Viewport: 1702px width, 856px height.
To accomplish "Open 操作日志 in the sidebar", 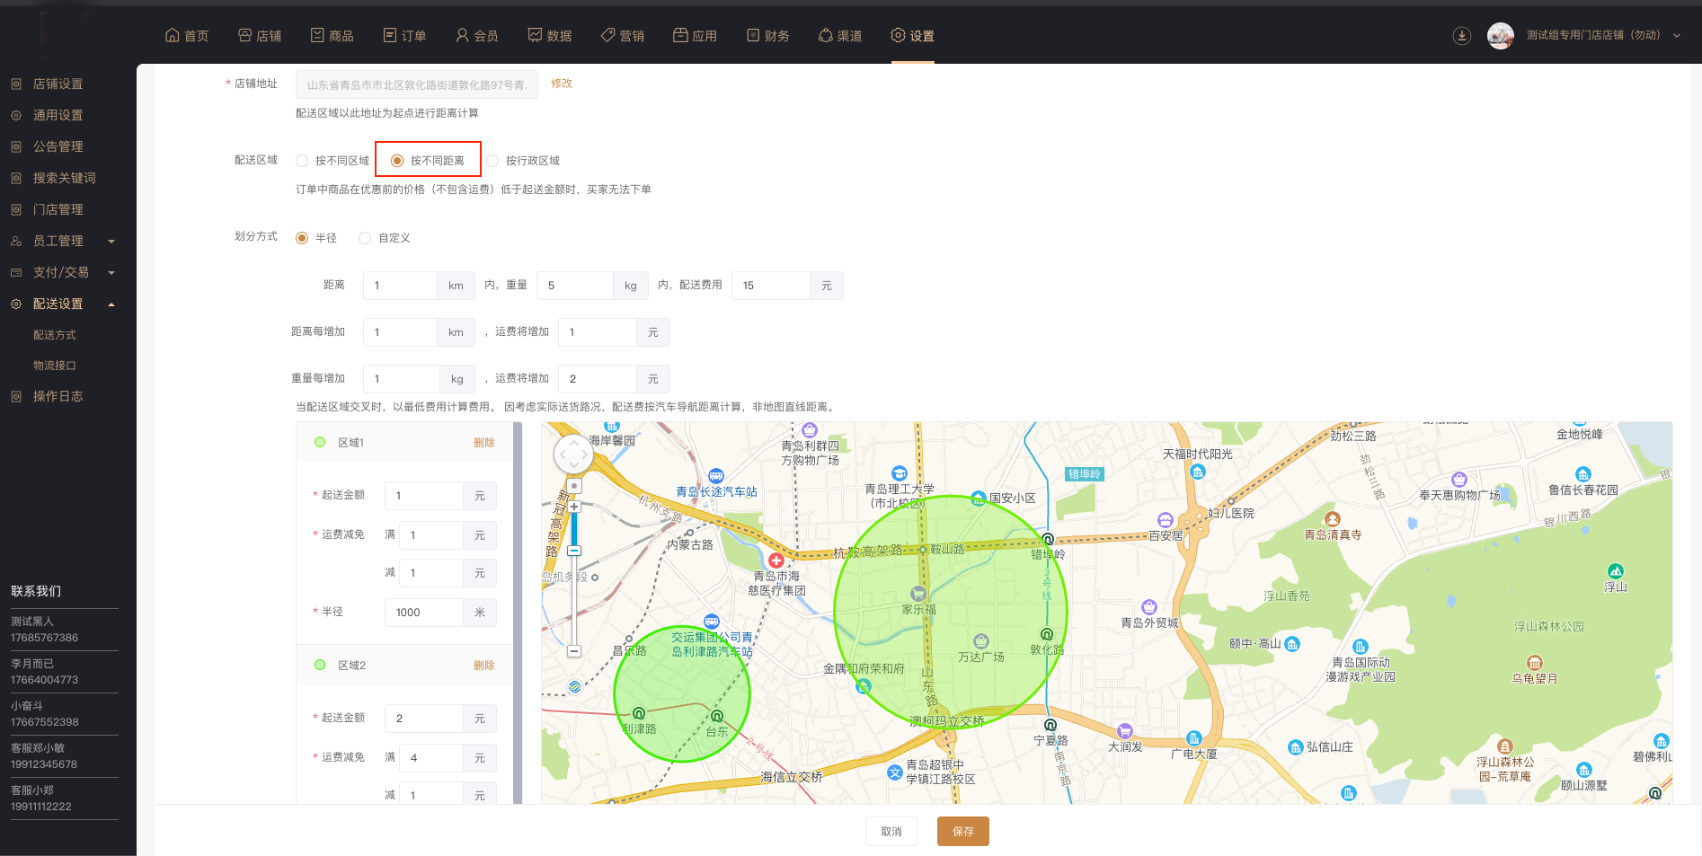I will point(58,396).
